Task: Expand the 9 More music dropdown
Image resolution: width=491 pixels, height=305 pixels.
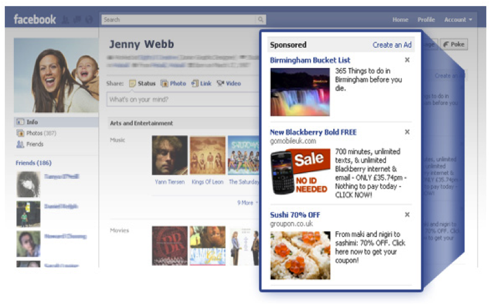Action: click(248, 203)
